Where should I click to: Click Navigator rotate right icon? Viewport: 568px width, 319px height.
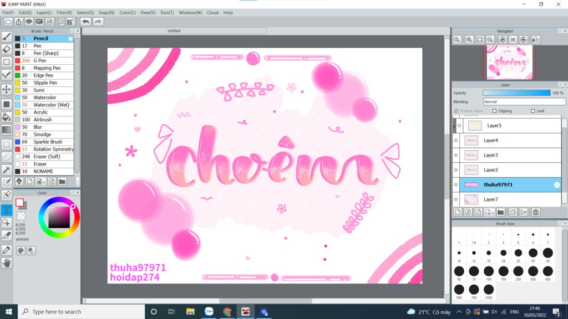pos(524,39)
